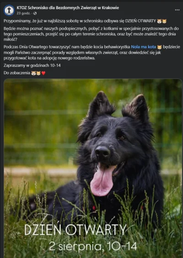Click the '2 sierpnia, 10-14' date on photo

pos(93,247)
